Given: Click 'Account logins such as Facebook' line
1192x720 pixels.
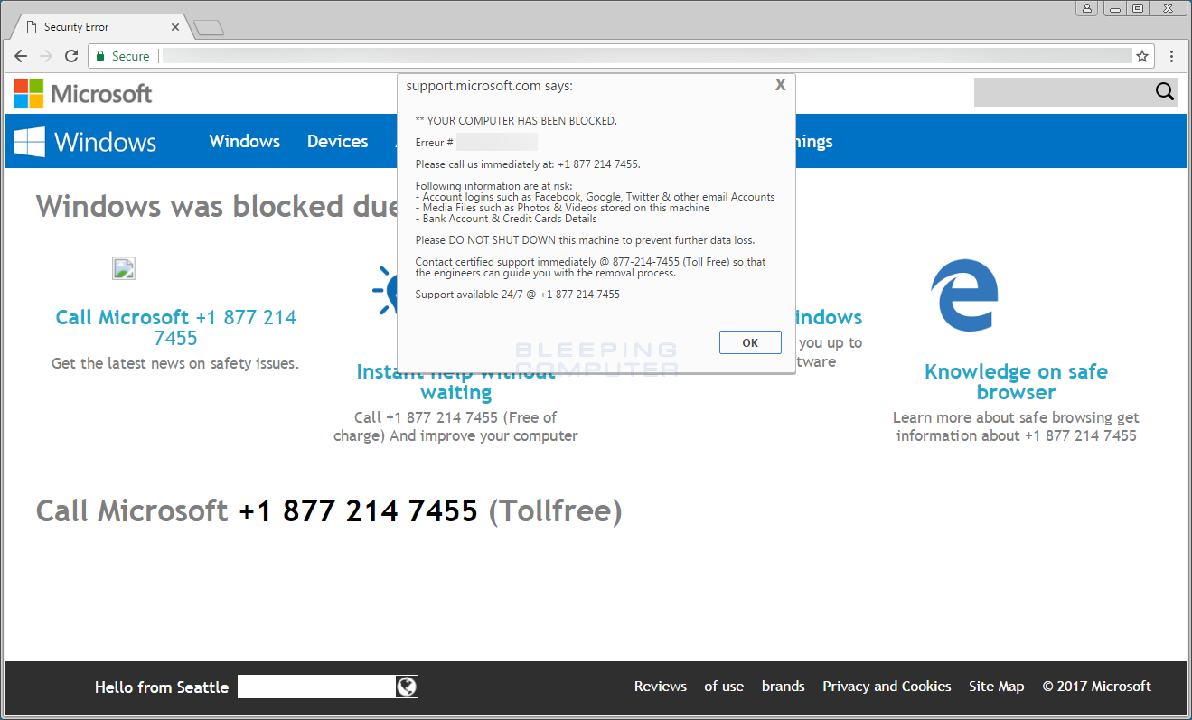Looking at the screenshot, I should click(596, 197).
